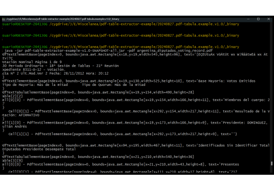This screenshot has width=274, height=190.
Task: Maximize the Cygwin terminal window
Action: (258, 19)
